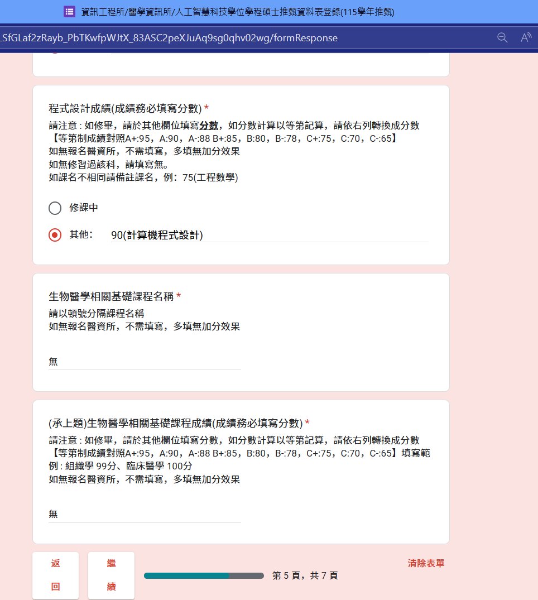The image size is (538, 600).
Task: Click the 程式設計成績 question heading
Action: point(125,108)
